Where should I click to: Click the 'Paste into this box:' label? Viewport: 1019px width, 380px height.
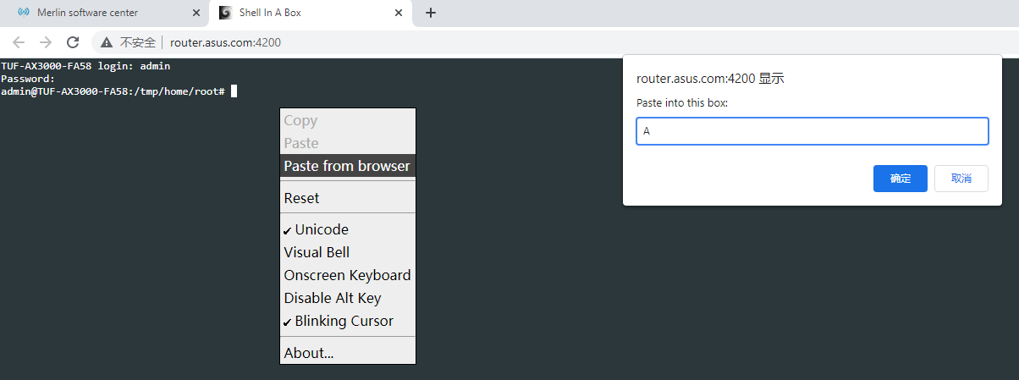click(682, 103)
